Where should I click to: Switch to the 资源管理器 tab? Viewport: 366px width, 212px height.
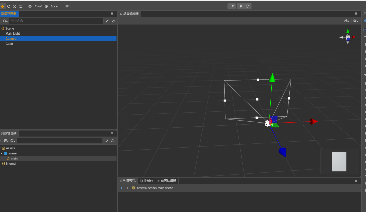(9, 133)
